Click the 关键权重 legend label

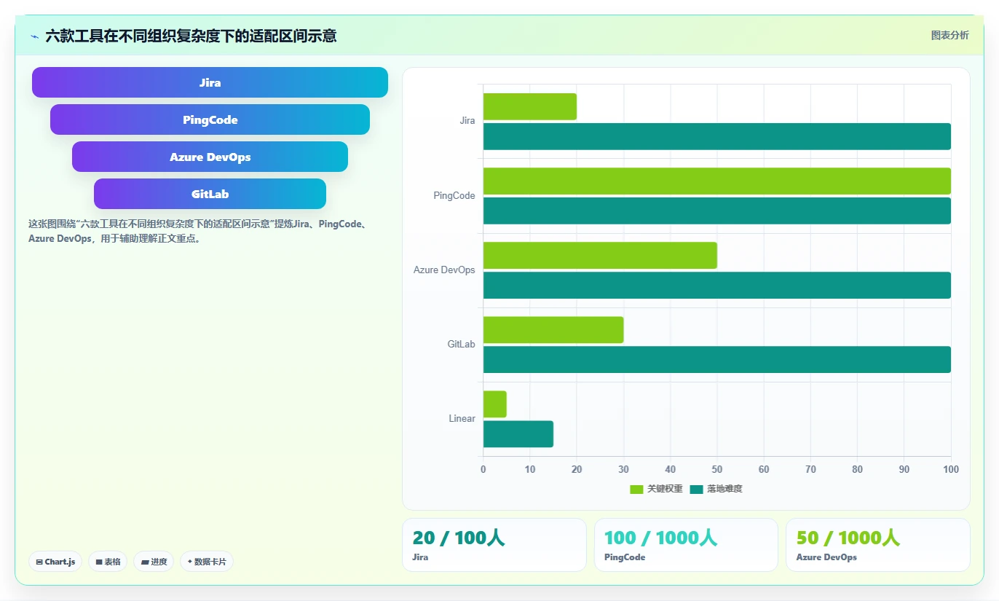(665, 489)
